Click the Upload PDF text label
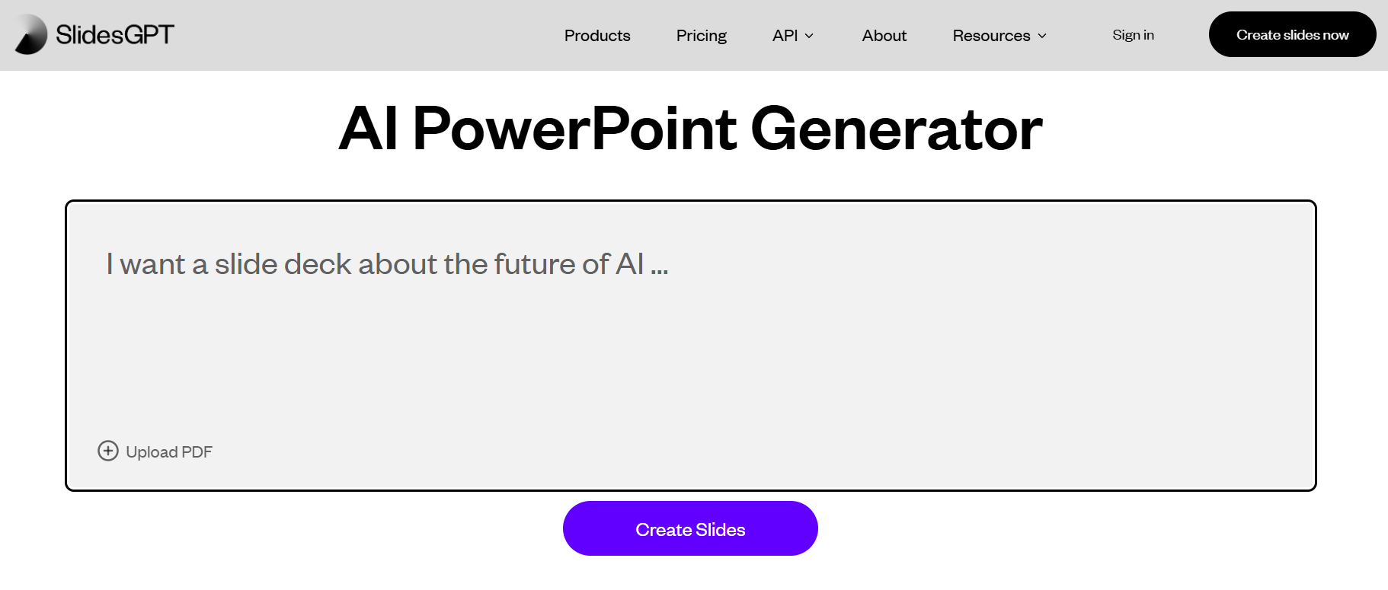 click(x=169, y=452)
